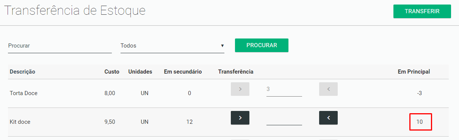
Task: Open the Todos dropdown filter
Action: pyautogui.click(x=172, y=46)
